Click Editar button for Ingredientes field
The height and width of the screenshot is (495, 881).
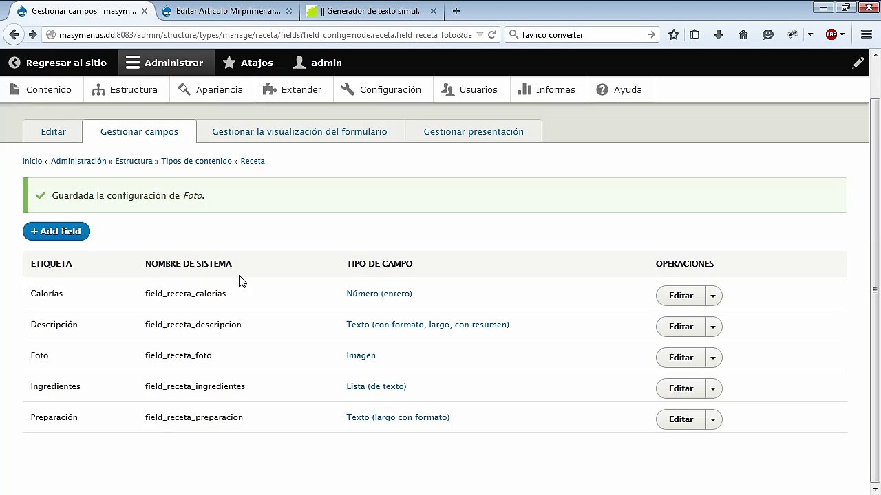[681, 388]
